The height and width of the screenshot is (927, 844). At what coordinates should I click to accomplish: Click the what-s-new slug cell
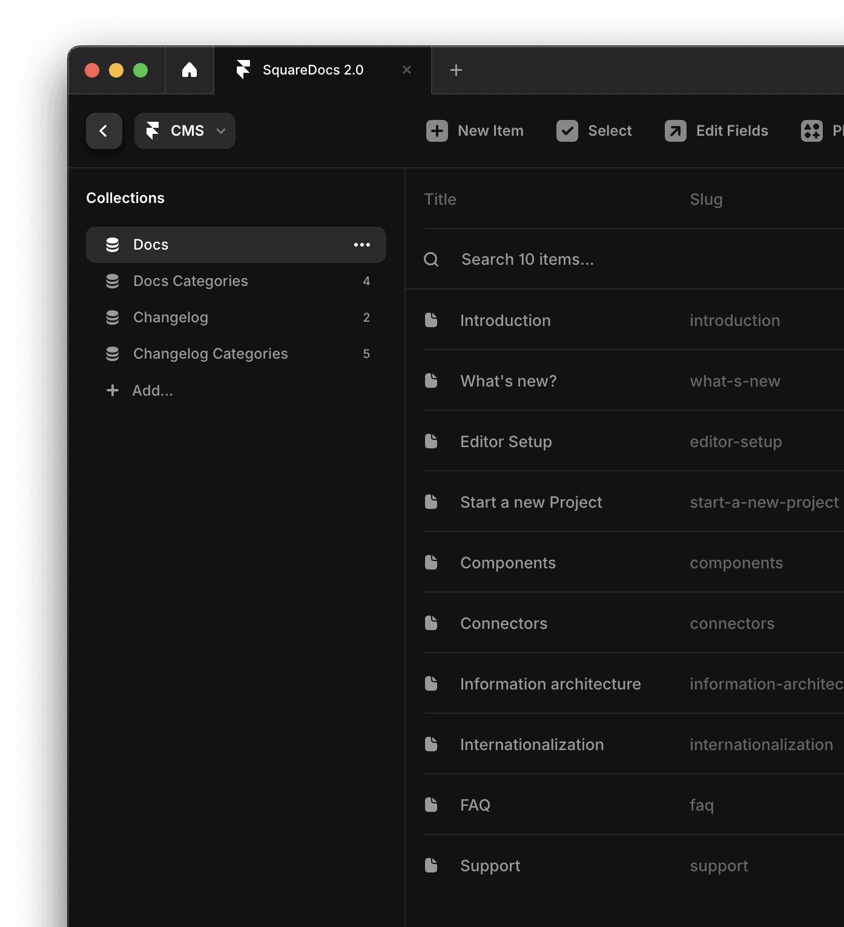735,381
